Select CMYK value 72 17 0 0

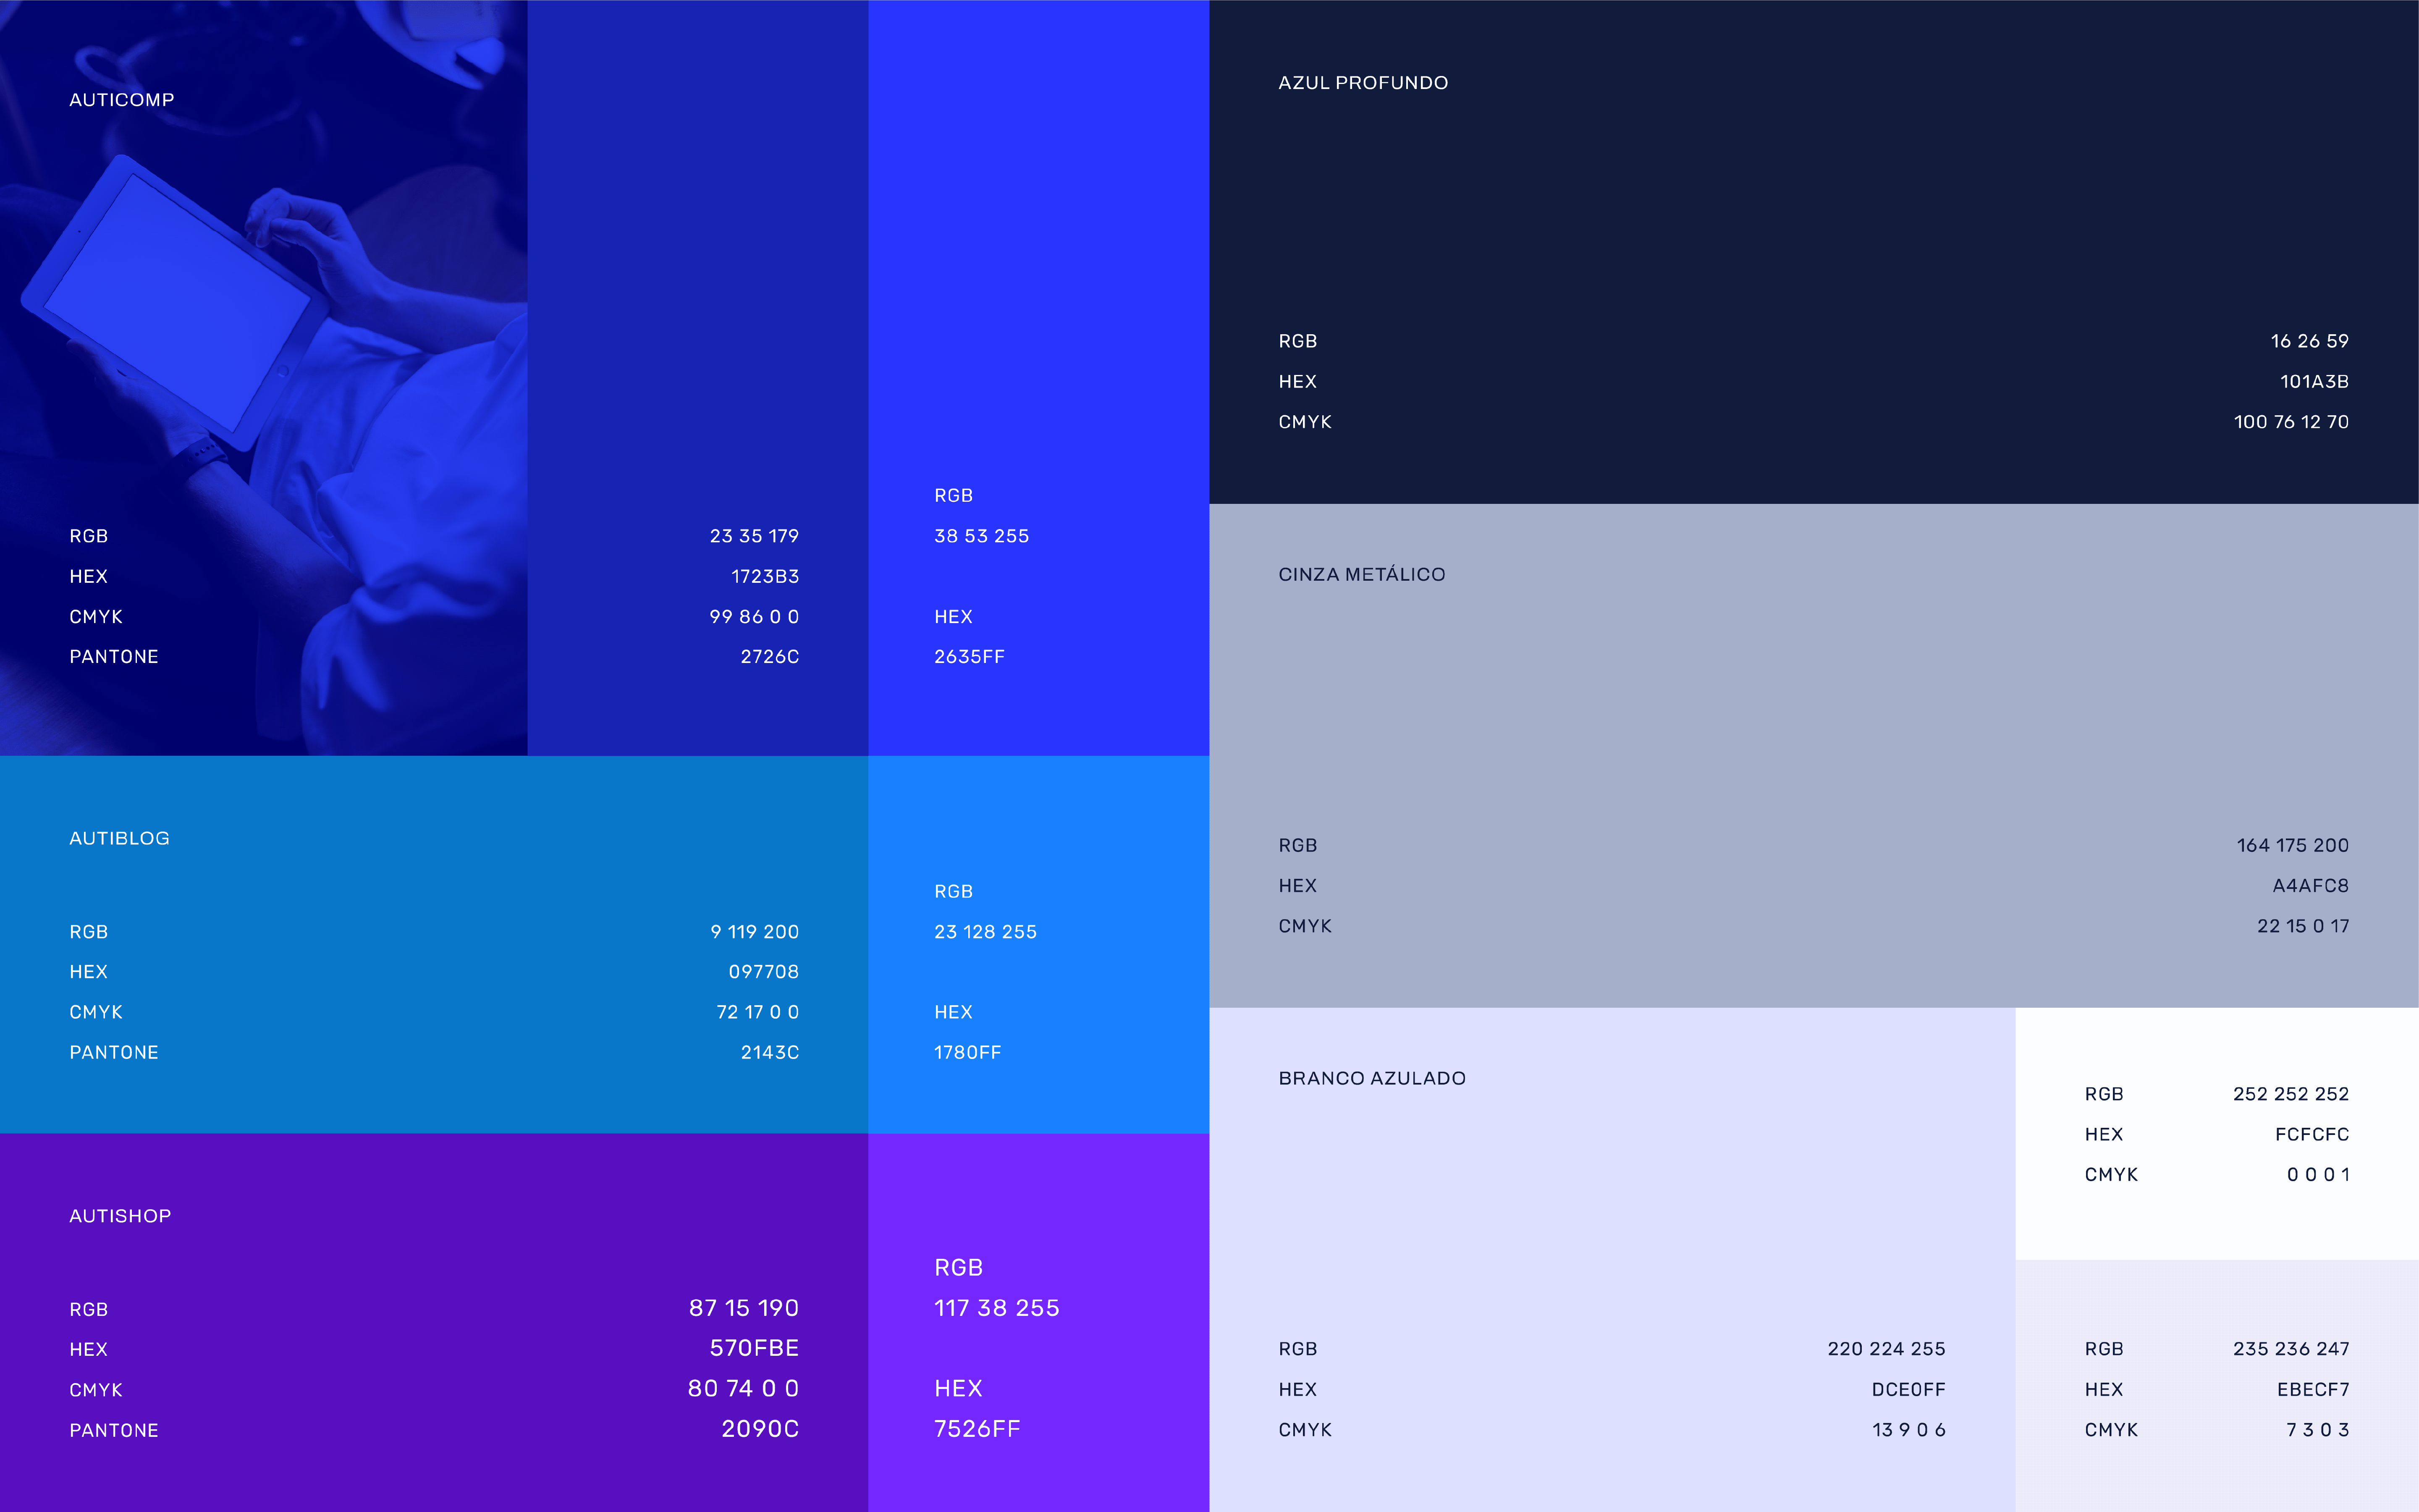pyautogui.click(x=758, y=1012)
